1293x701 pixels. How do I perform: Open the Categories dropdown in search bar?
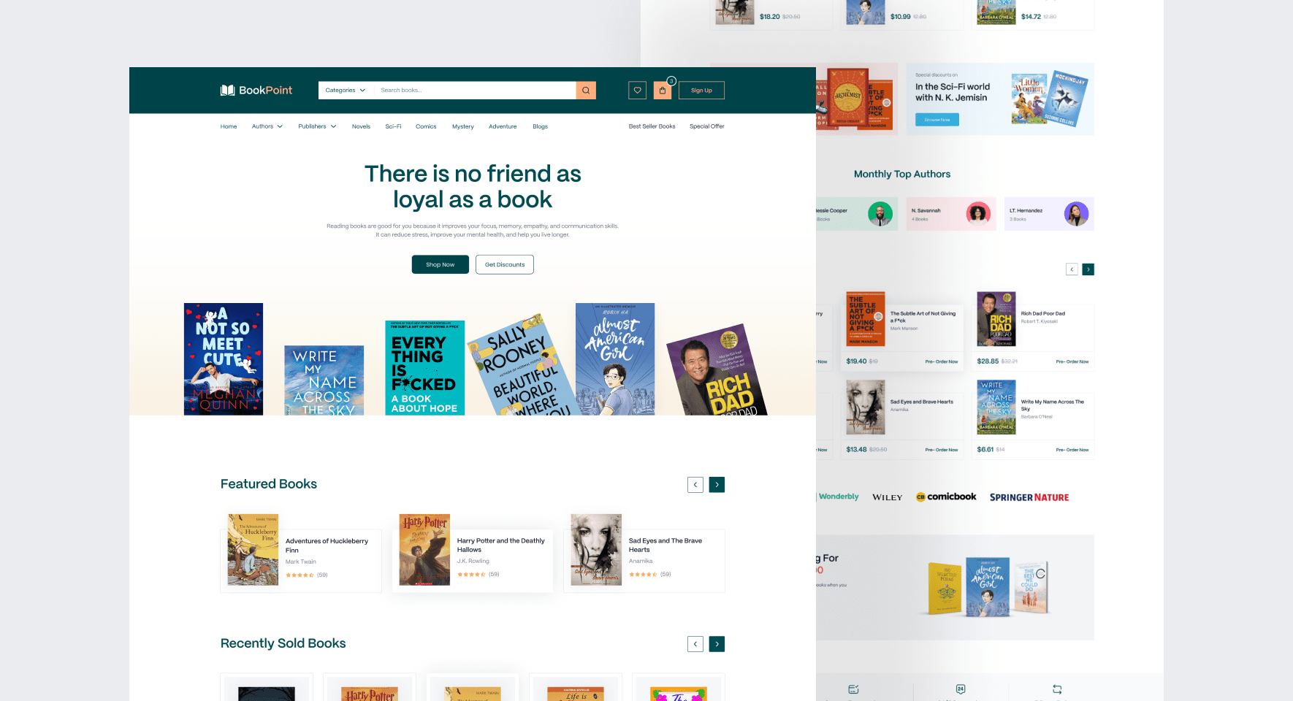coord(346,91)
